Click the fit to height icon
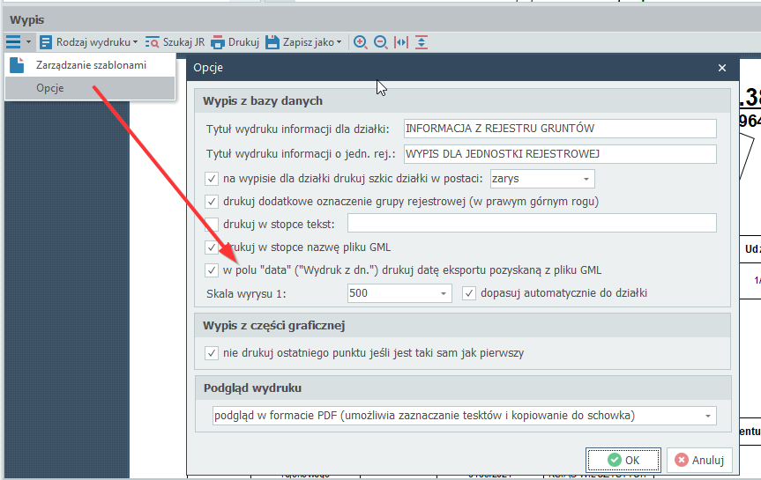 point(422,41)
